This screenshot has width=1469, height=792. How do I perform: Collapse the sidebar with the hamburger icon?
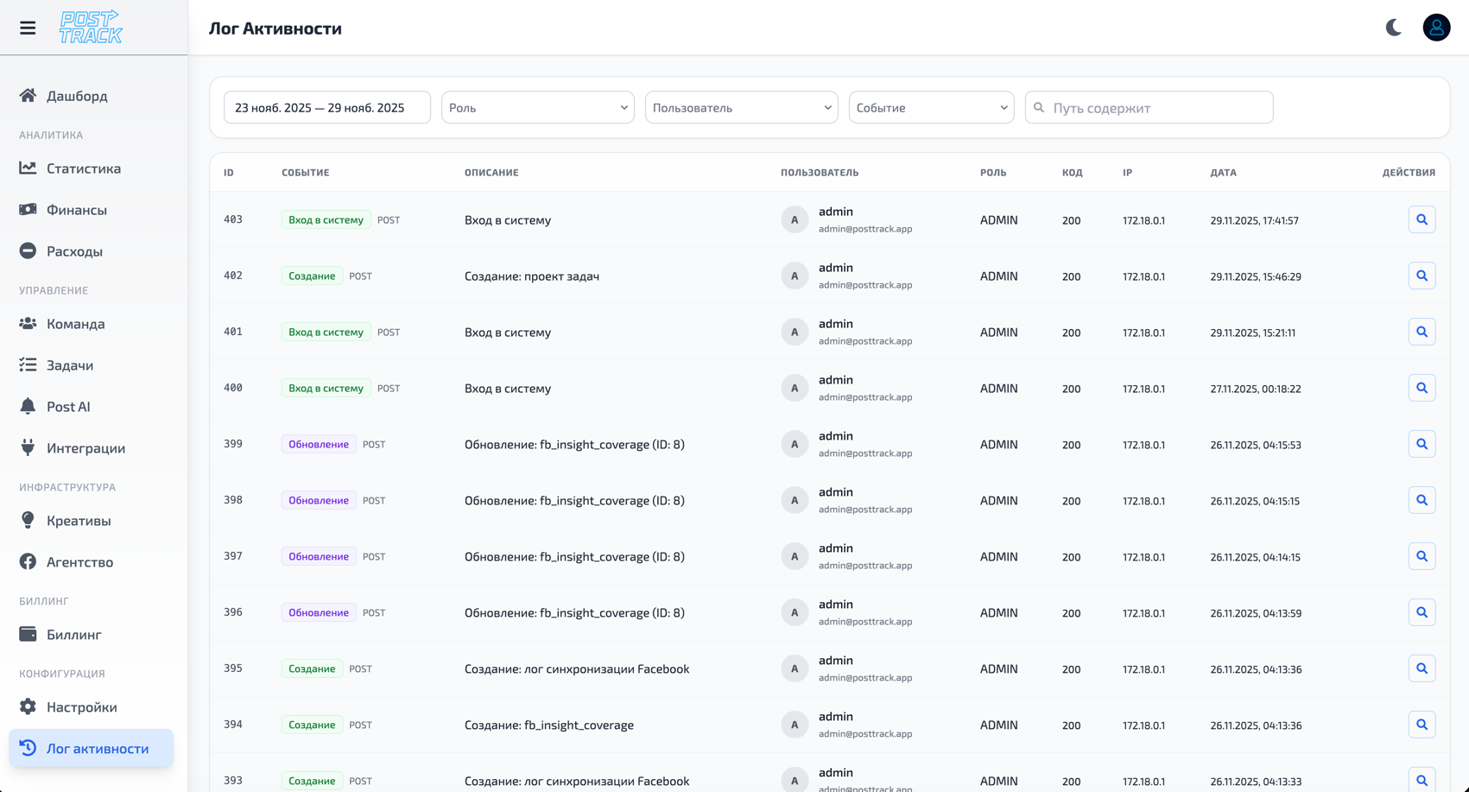tap(28, 28)
